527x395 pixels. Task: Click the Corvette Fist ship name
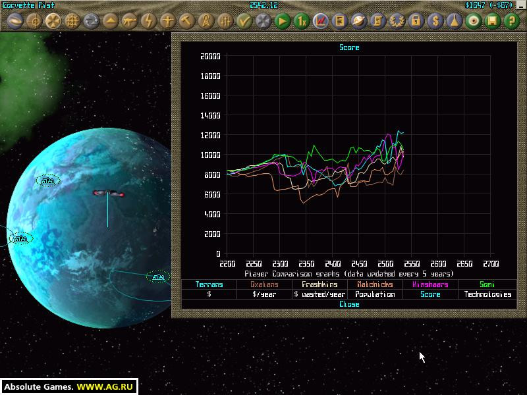28,5
